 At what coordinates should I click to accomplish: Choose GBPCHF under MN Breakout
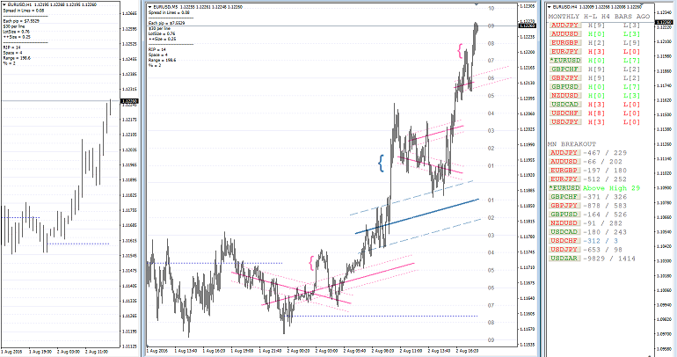pyautogui.click(x=564, y=197)
